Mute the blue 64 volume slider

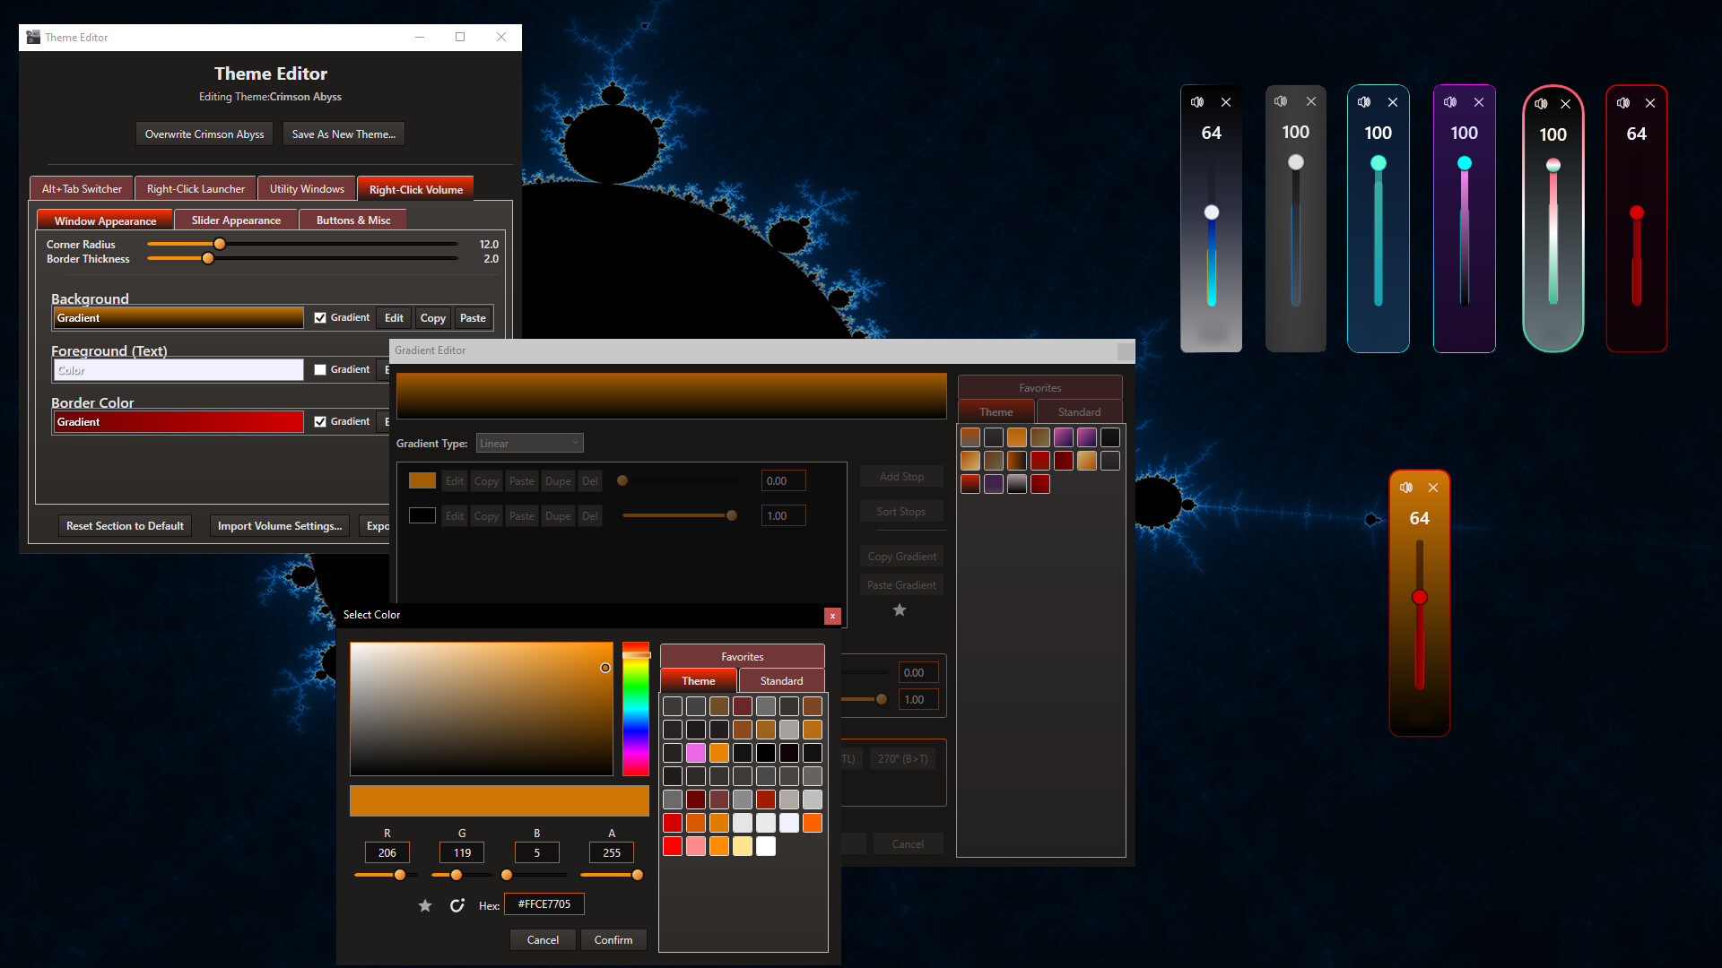[1197, 102]
